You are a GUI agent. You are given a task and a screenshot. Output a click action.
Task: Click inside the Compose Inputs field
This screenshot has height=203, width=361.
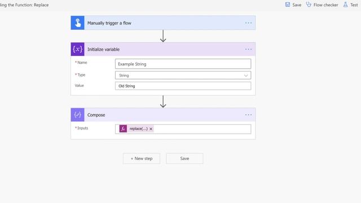183,129
